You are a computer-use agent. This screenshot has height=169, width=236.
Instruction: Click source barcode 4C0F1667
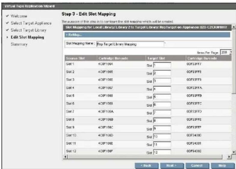pos(106,88)
